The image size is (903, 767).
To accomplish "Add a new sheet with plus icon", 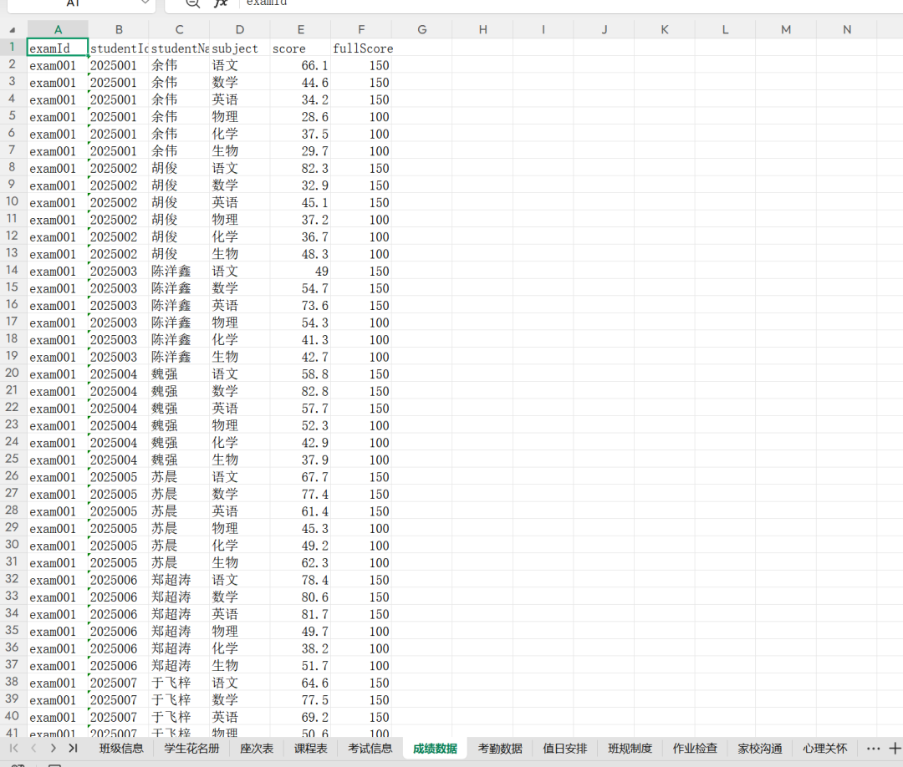I will point(895,749).
